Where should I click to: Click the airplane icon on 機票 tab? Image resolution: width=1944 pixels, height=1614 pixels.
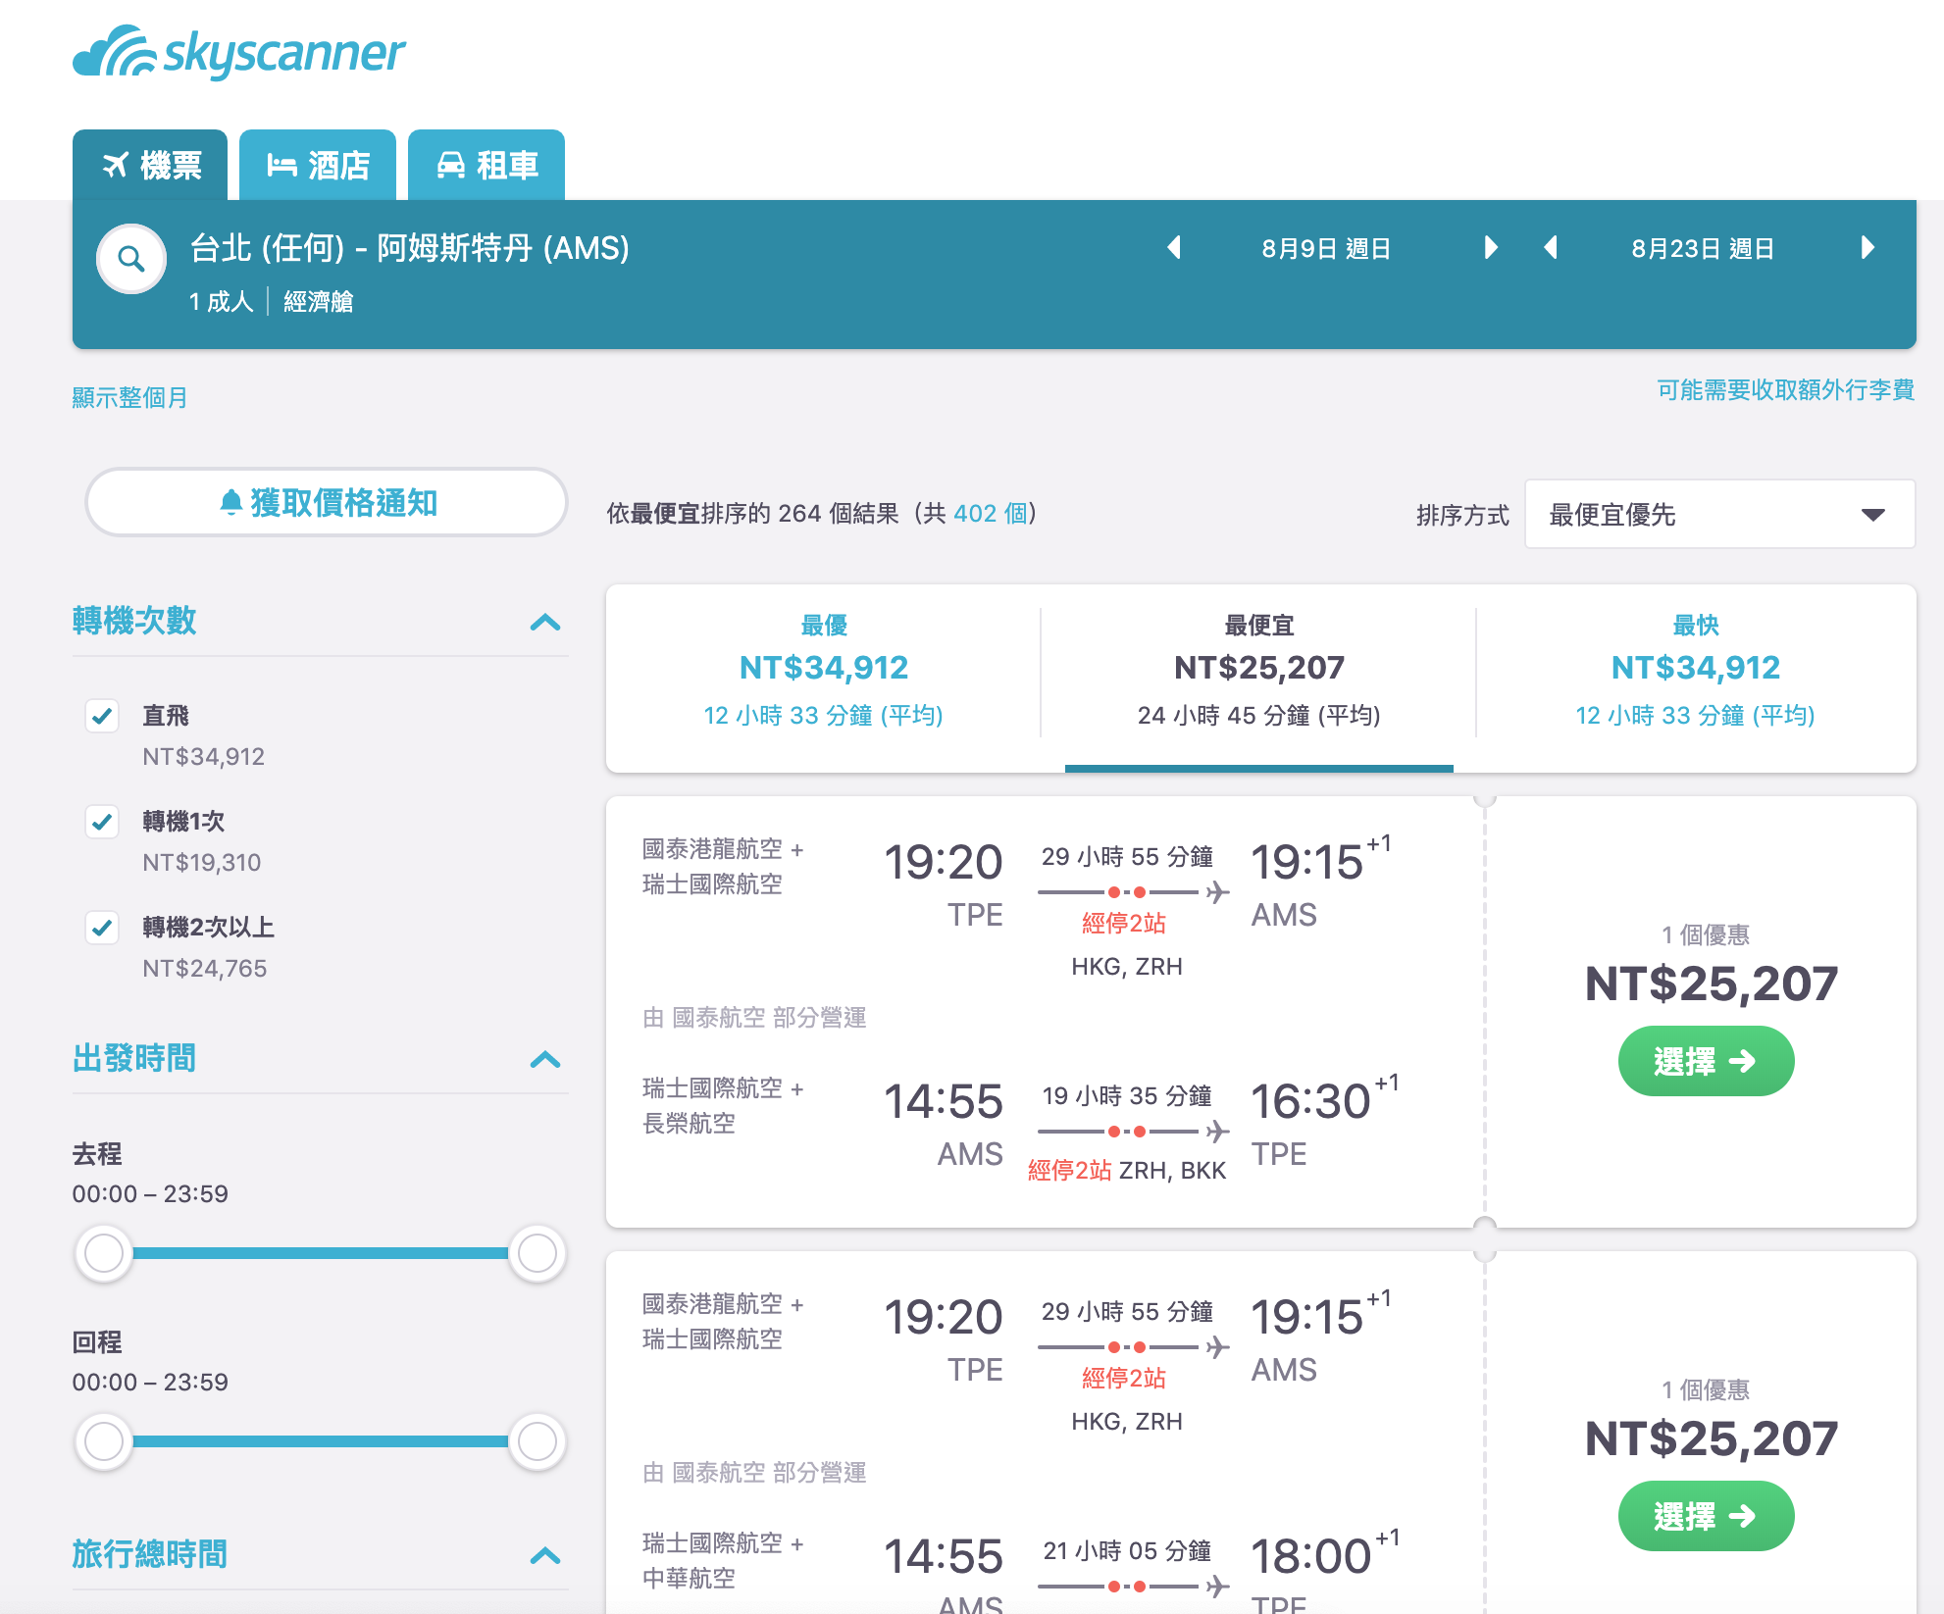point(116,165)
